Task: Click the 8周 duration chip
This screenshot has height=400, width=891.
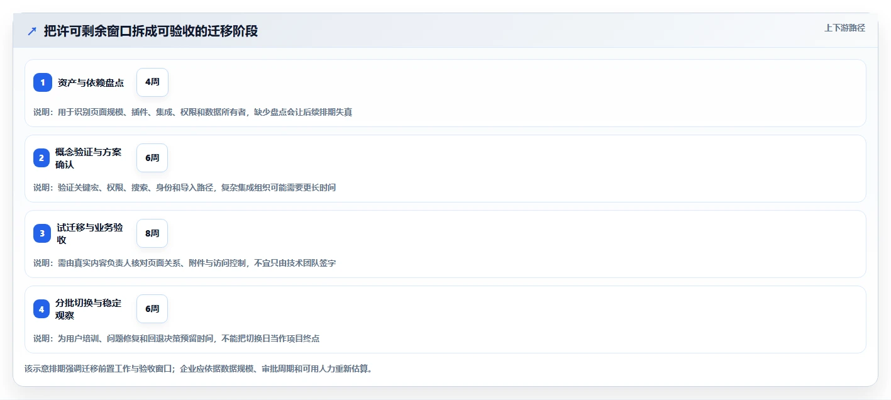Action: (152, 233)
